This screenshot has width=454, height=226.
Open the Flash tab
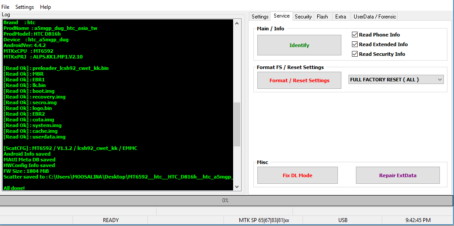322,17
